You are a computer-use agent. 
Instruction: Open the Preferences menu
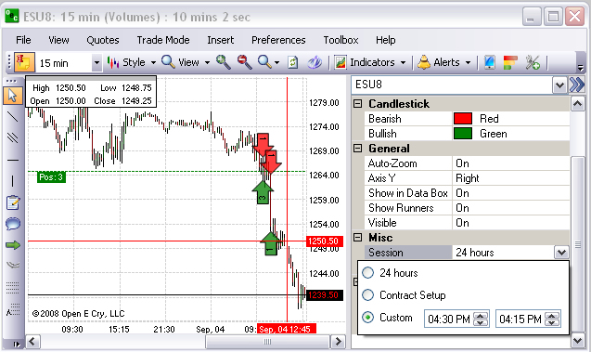278,40
